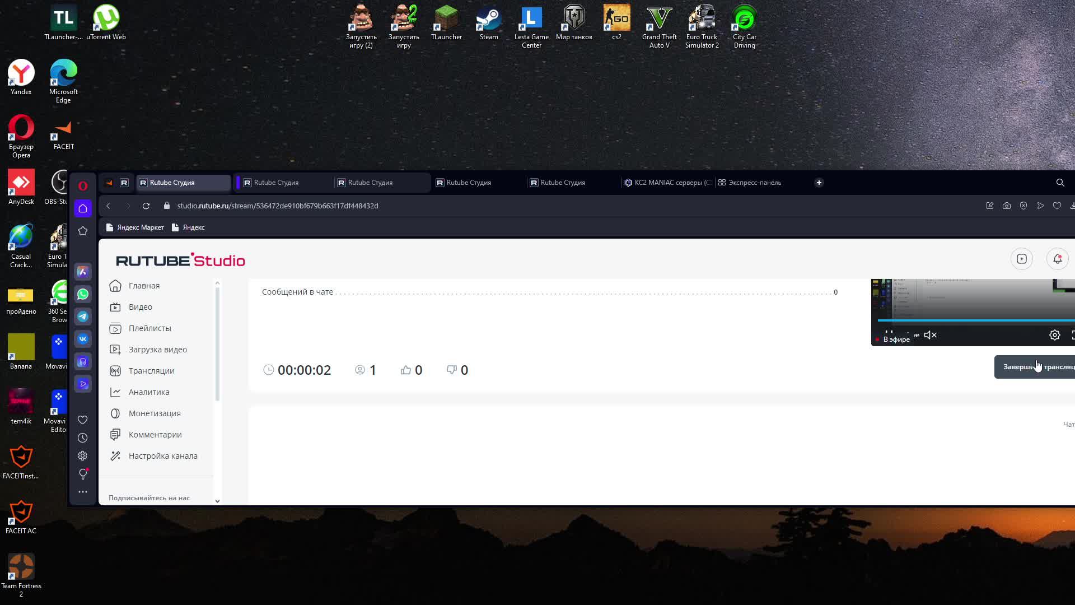Go back in browser history
Screen dimensions: 1075x605
[x=108, y=206]
